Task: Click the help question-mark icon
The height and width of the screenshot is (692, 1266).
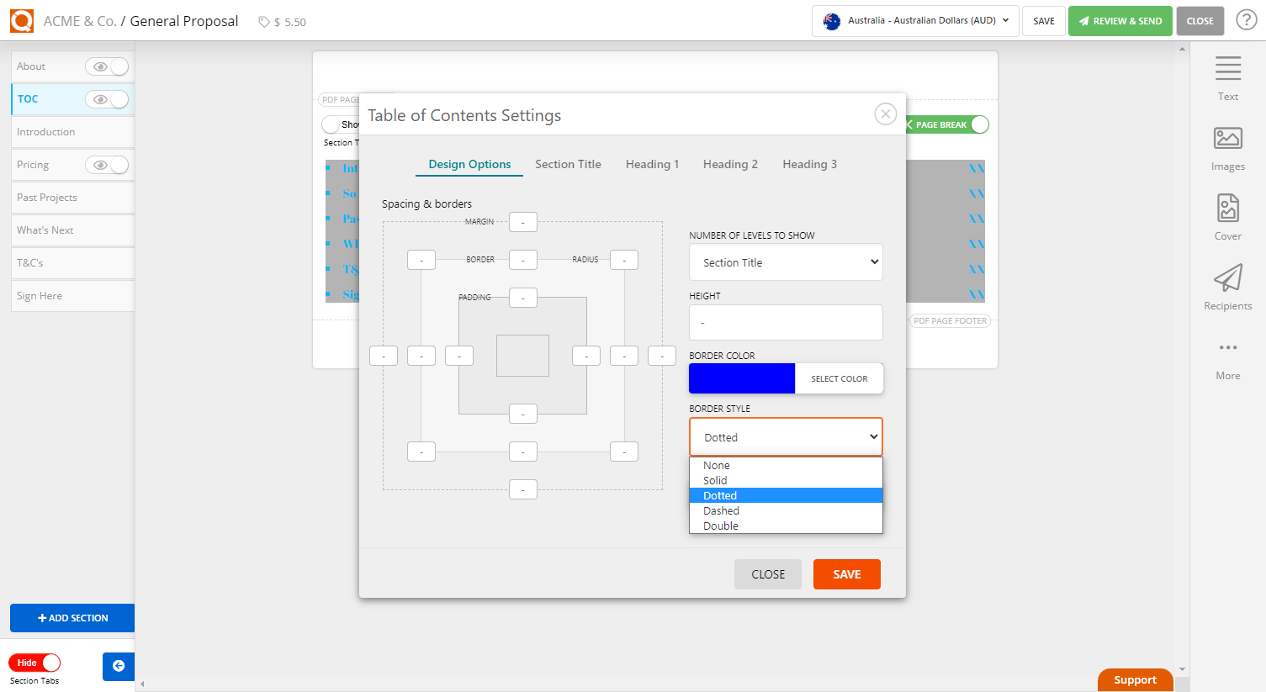Action: (1246, 19)
